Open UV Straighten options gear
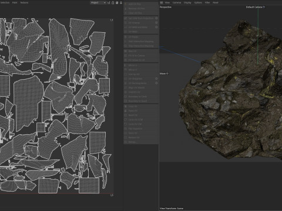Image resolution: width=282 pixels, height=211 pixels. pos(156,79)
